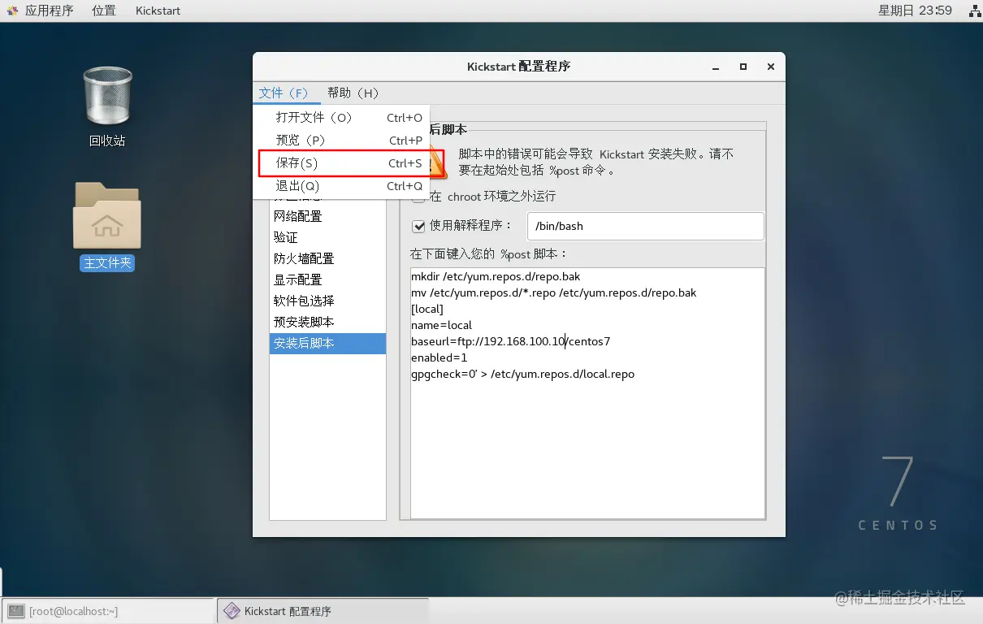983x624 pixels.
Task: Open the Kickstart app menu in top panel
Action: 158,11
